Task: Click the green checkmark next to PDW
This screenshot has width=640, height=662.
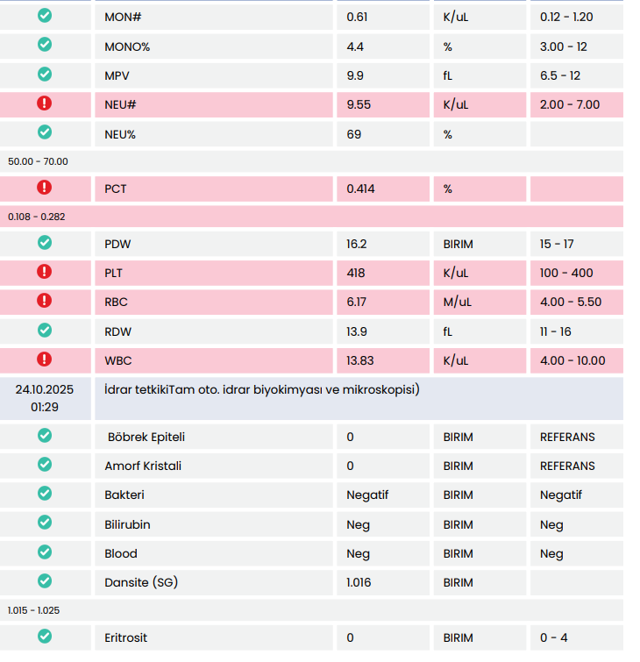Action: pyautogui.click(x=45, y=243)
